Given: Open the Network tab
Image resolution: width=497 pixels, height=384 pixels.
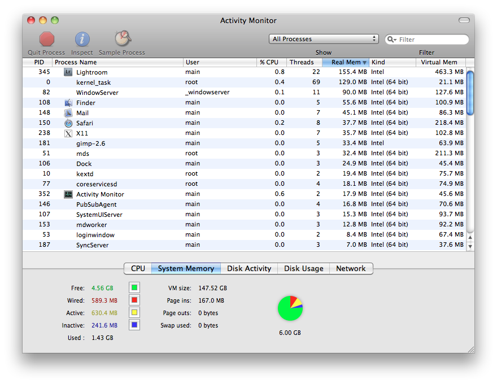Looking at the screenshot, I should [351, 268].
